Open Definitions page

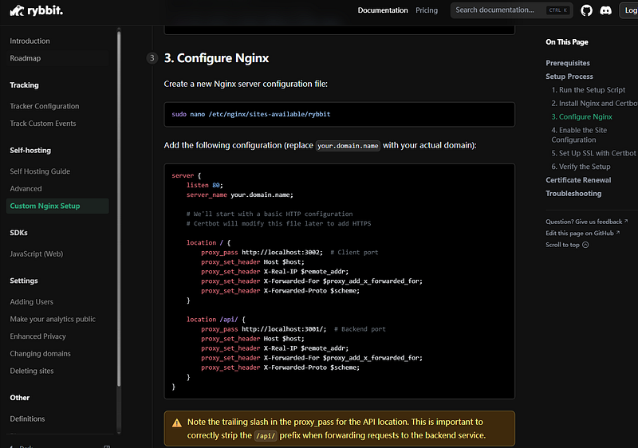tap(27, 419)
